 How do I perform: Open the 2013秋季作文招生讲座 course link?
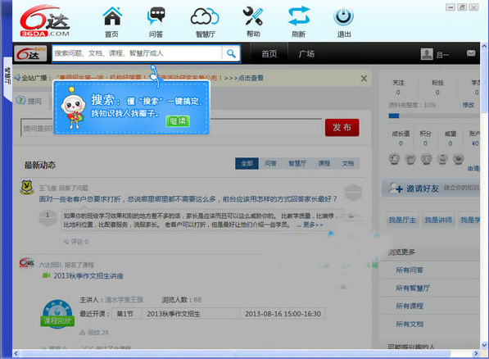tap(88, 276)
